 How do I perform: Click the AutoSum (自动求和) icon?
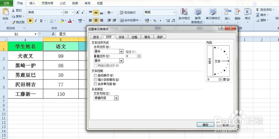click(x=257, y=9)
